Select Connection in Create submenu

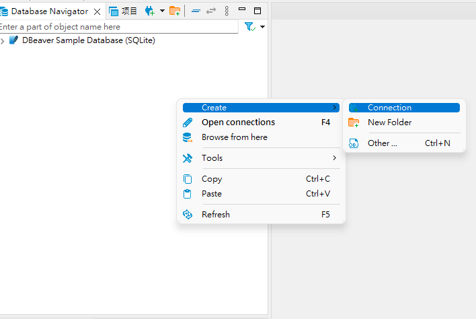tap(404, 108)
